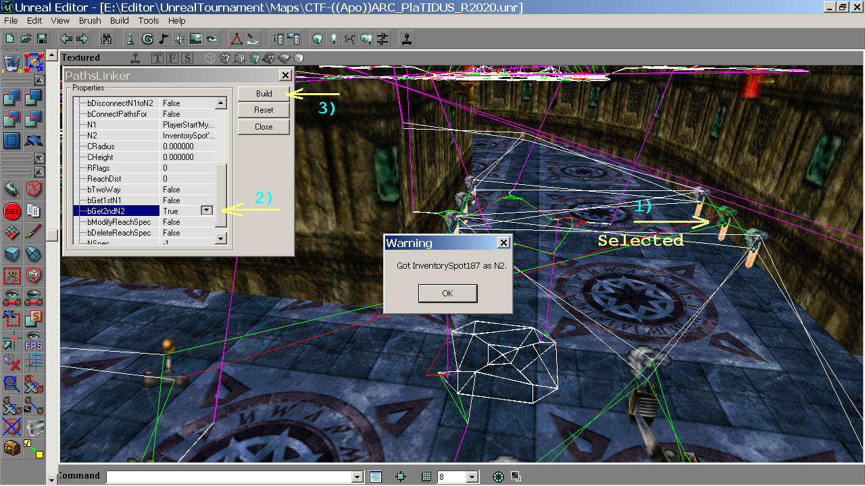
Task: Click the Undo left-arrow icon
Action: [67, 38]
